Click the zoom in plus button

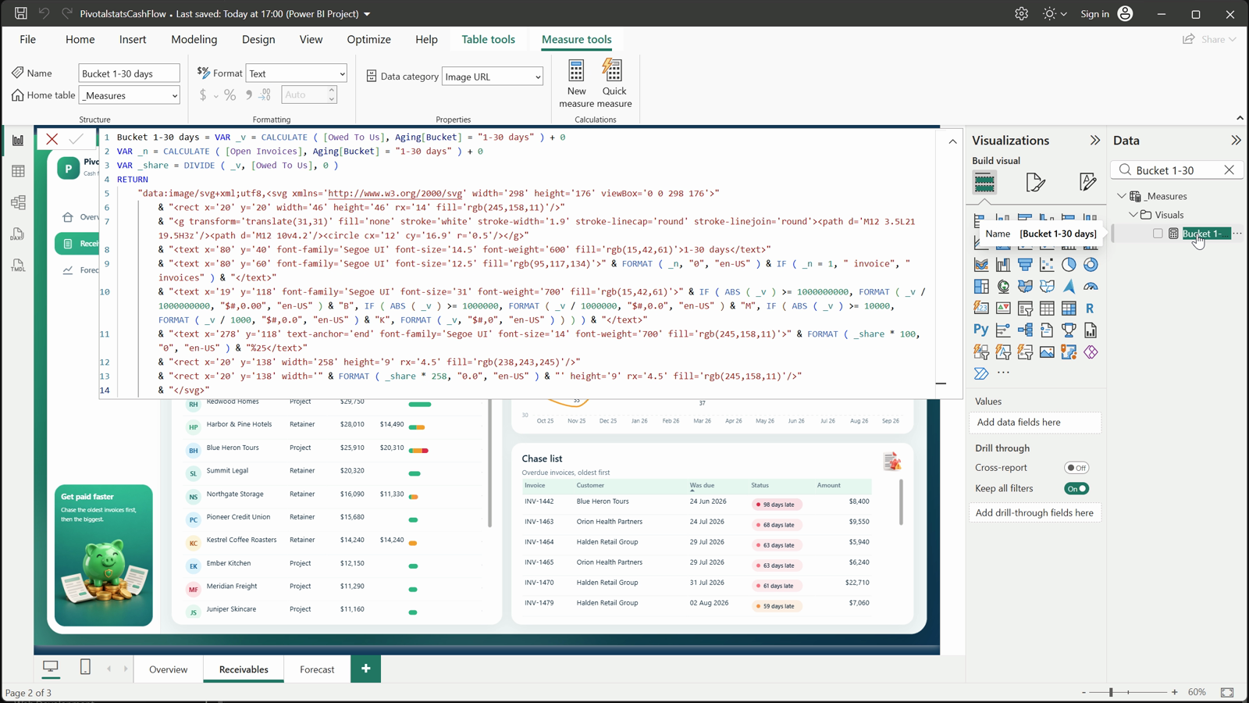1175,692
